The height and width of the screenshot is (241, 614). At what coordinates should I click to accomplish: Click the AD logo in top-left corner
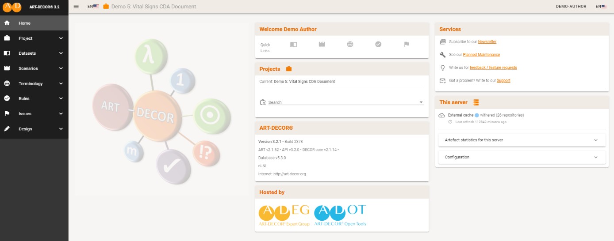coord(12,7)
